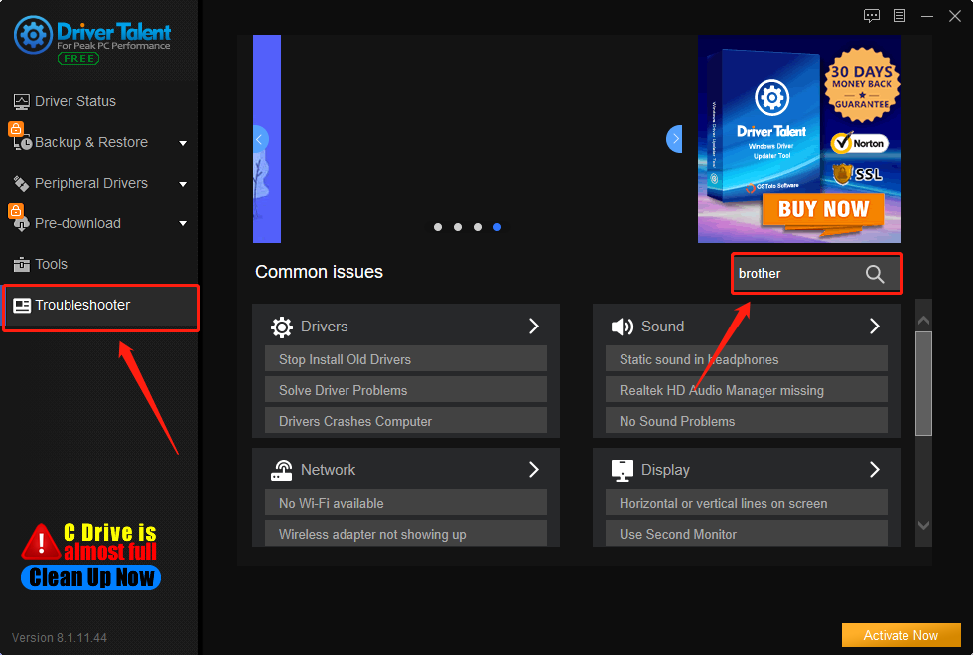Open No Sound Problems issue
This screenshot has height=655, width=973.
[747, 421]
